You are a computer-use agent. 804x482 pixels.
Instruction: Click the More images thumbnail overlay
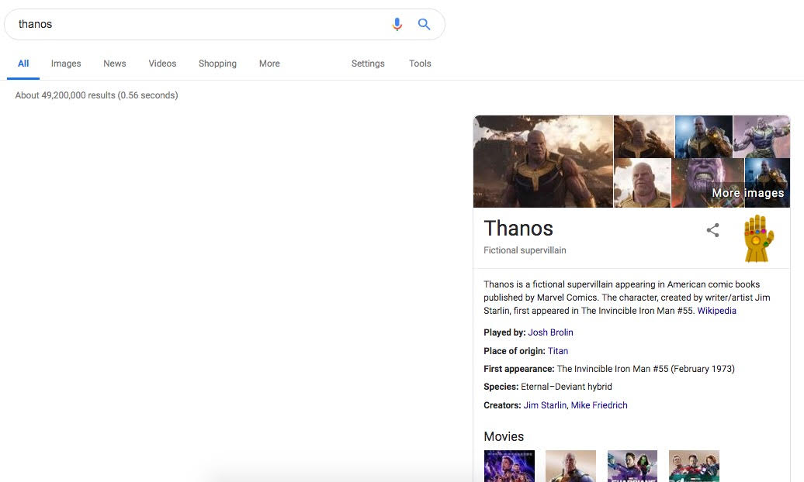pos(747,193)
